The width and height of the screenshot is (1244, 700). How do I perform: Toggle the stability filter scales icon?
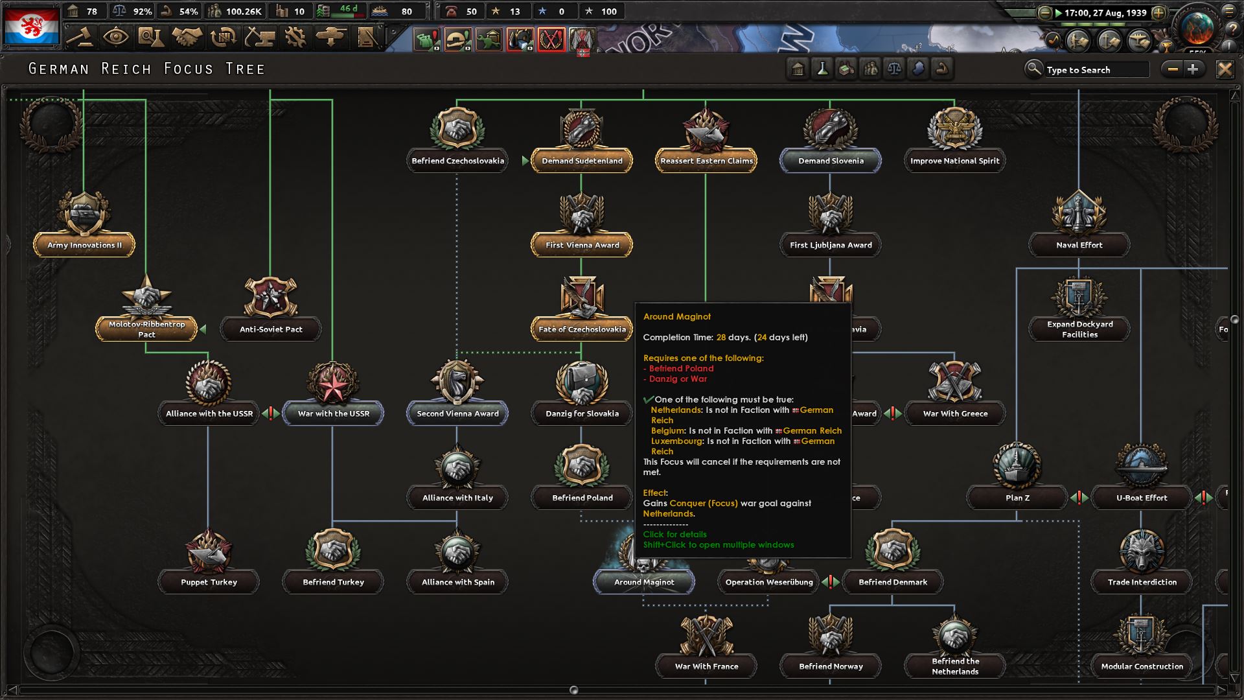(894, 69)
